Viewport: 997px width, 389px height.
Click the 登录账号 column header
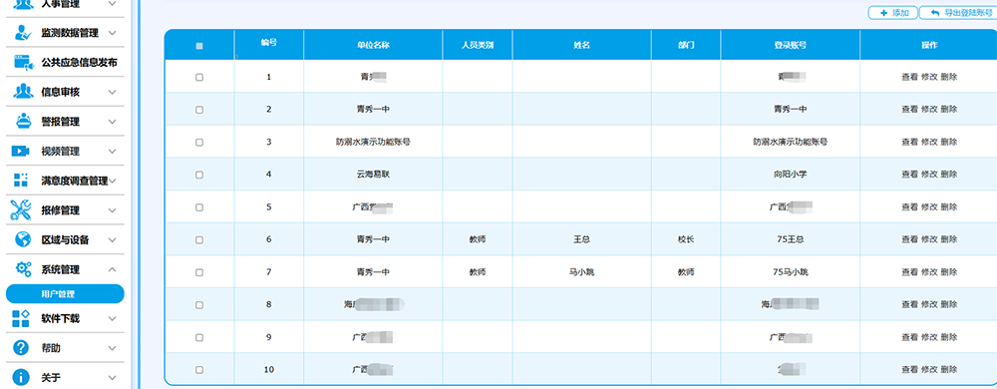[x=791, y=45]
